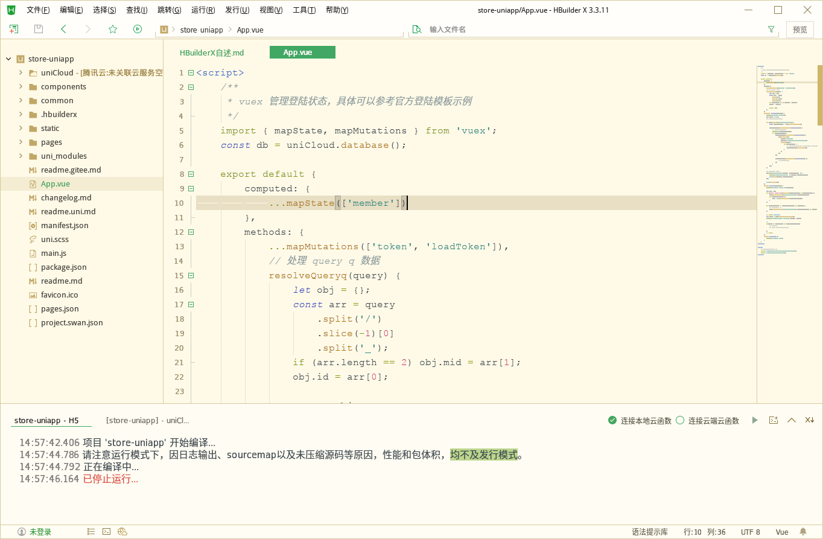Viewport: 823px width, 539px height.
Task: Click the run play icon in toolbar
Action: pos(138,29)
